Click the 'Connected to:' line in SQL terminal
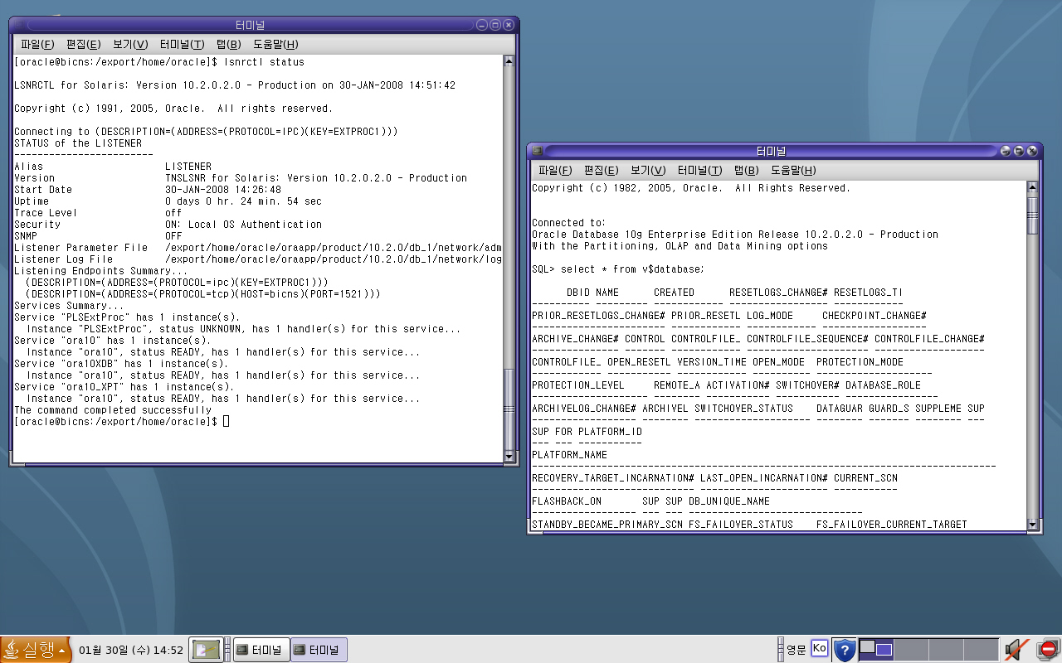1062x663 pixels. pos(569,223)
